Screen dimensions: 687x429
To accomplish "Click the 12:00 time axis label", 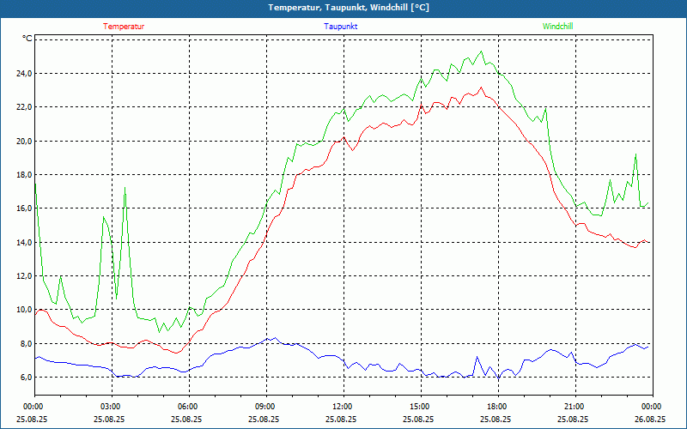I will (344, 407).
